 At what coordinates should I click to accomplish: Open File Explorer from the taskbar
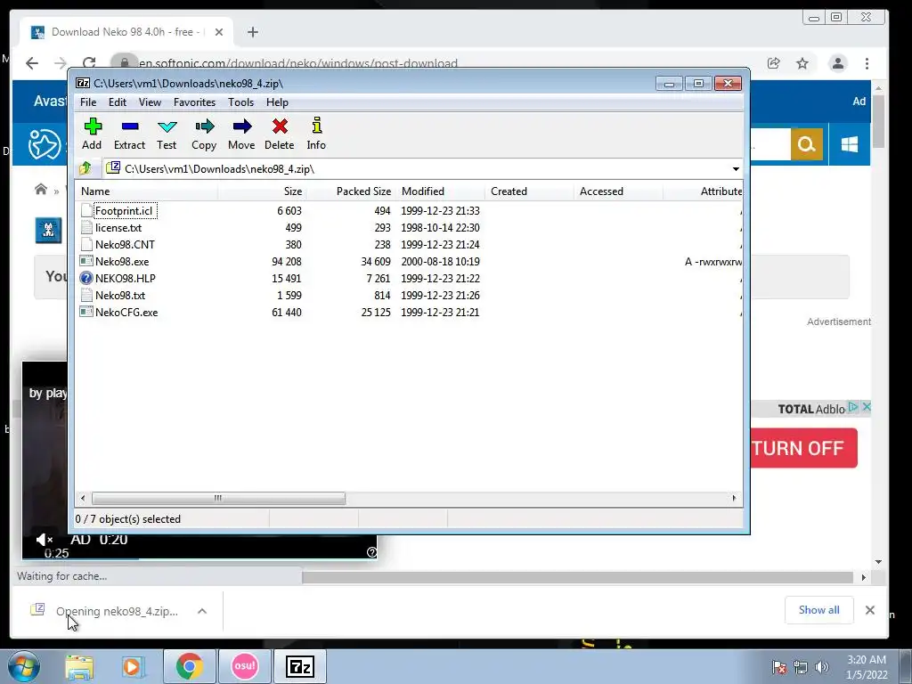[79, 666]
